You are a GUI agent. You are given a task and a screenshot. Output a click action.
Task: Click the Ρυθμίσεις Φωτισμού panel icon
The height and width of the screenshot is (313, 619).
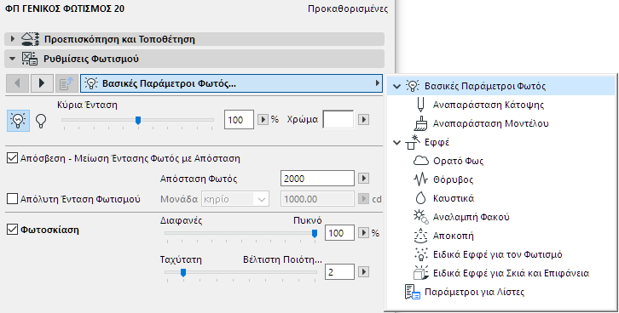pos(30,59)
